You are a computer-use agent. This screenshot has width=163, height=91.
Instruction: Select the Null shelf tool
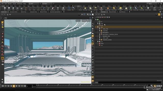(x=26, y=9)
